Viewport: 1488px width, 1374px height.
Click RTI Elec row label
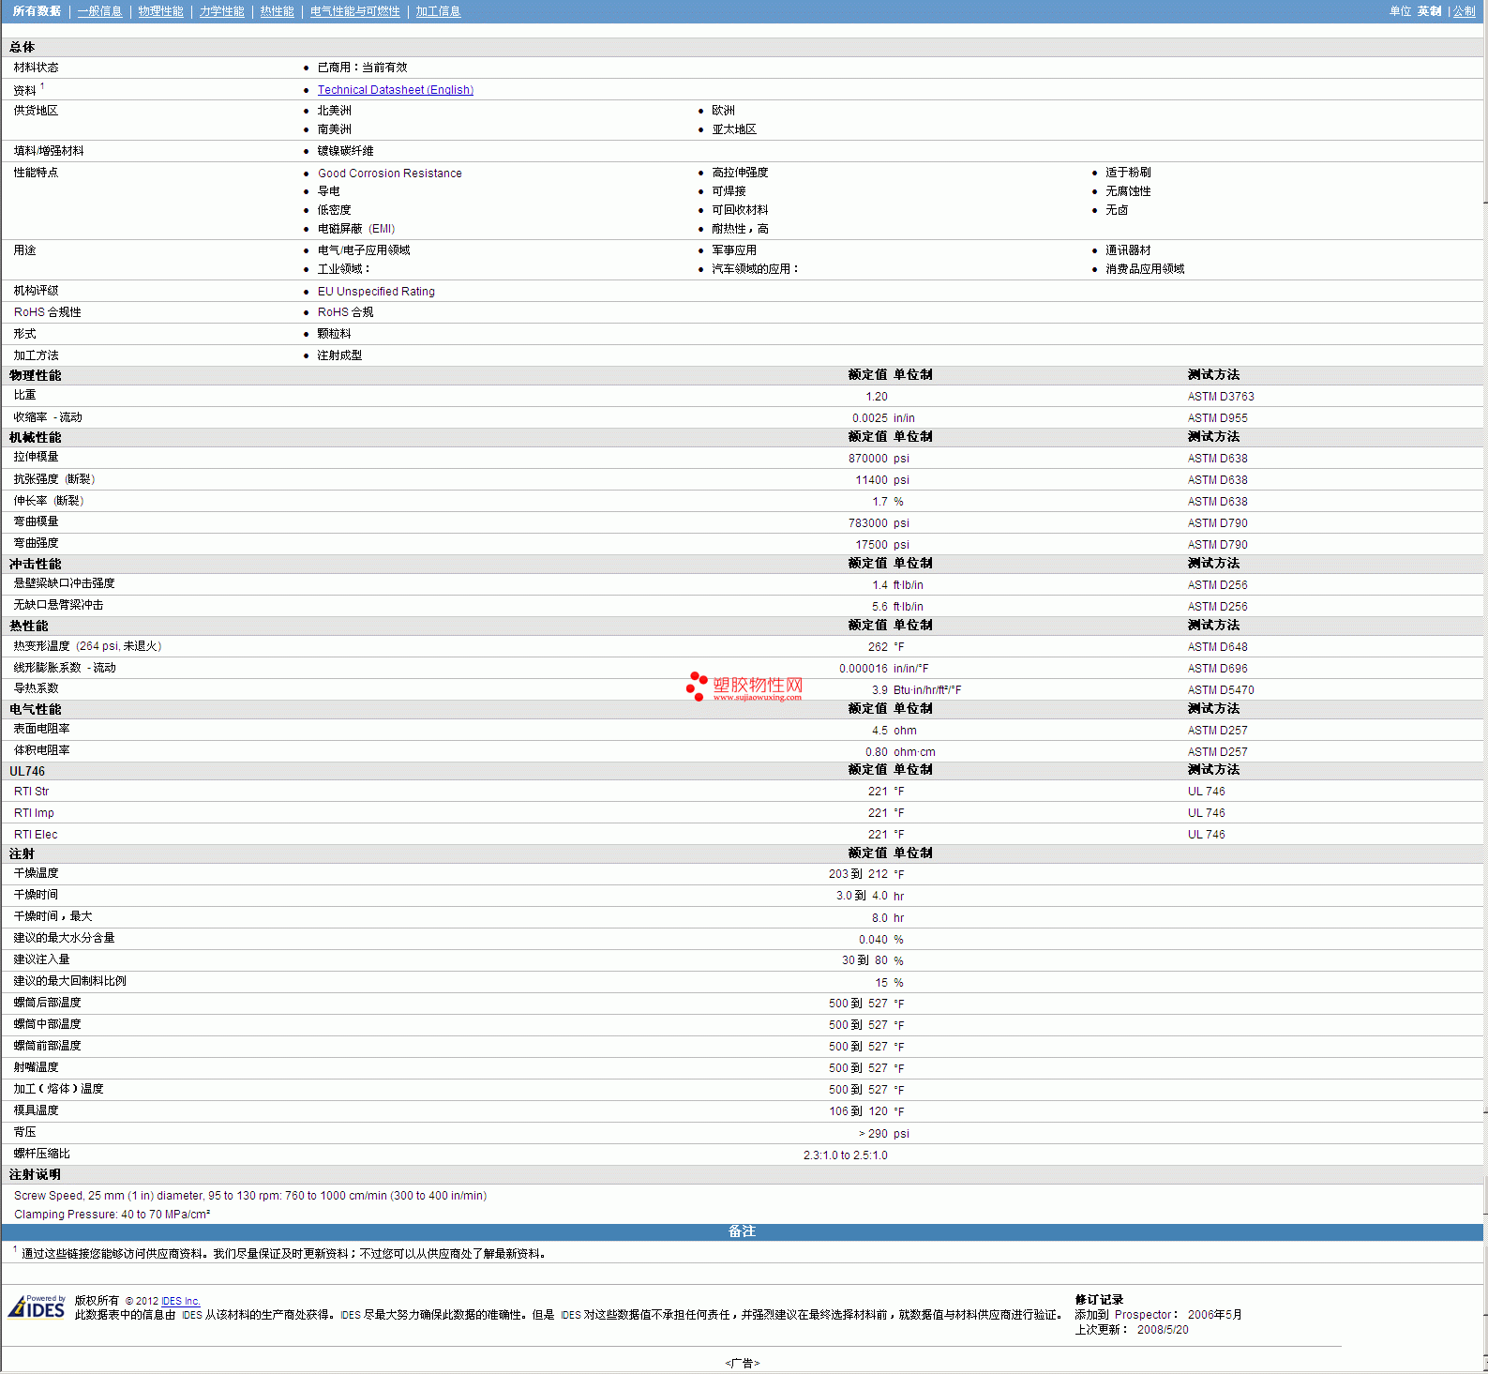(x=36, y=835)
